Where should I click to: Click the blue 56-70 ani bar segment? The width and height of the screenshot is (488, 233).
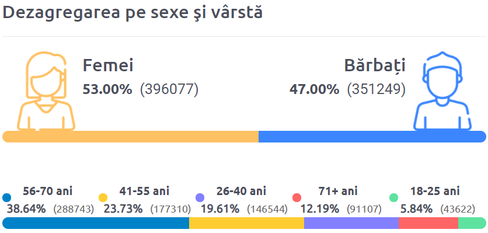tap(96, 223)
